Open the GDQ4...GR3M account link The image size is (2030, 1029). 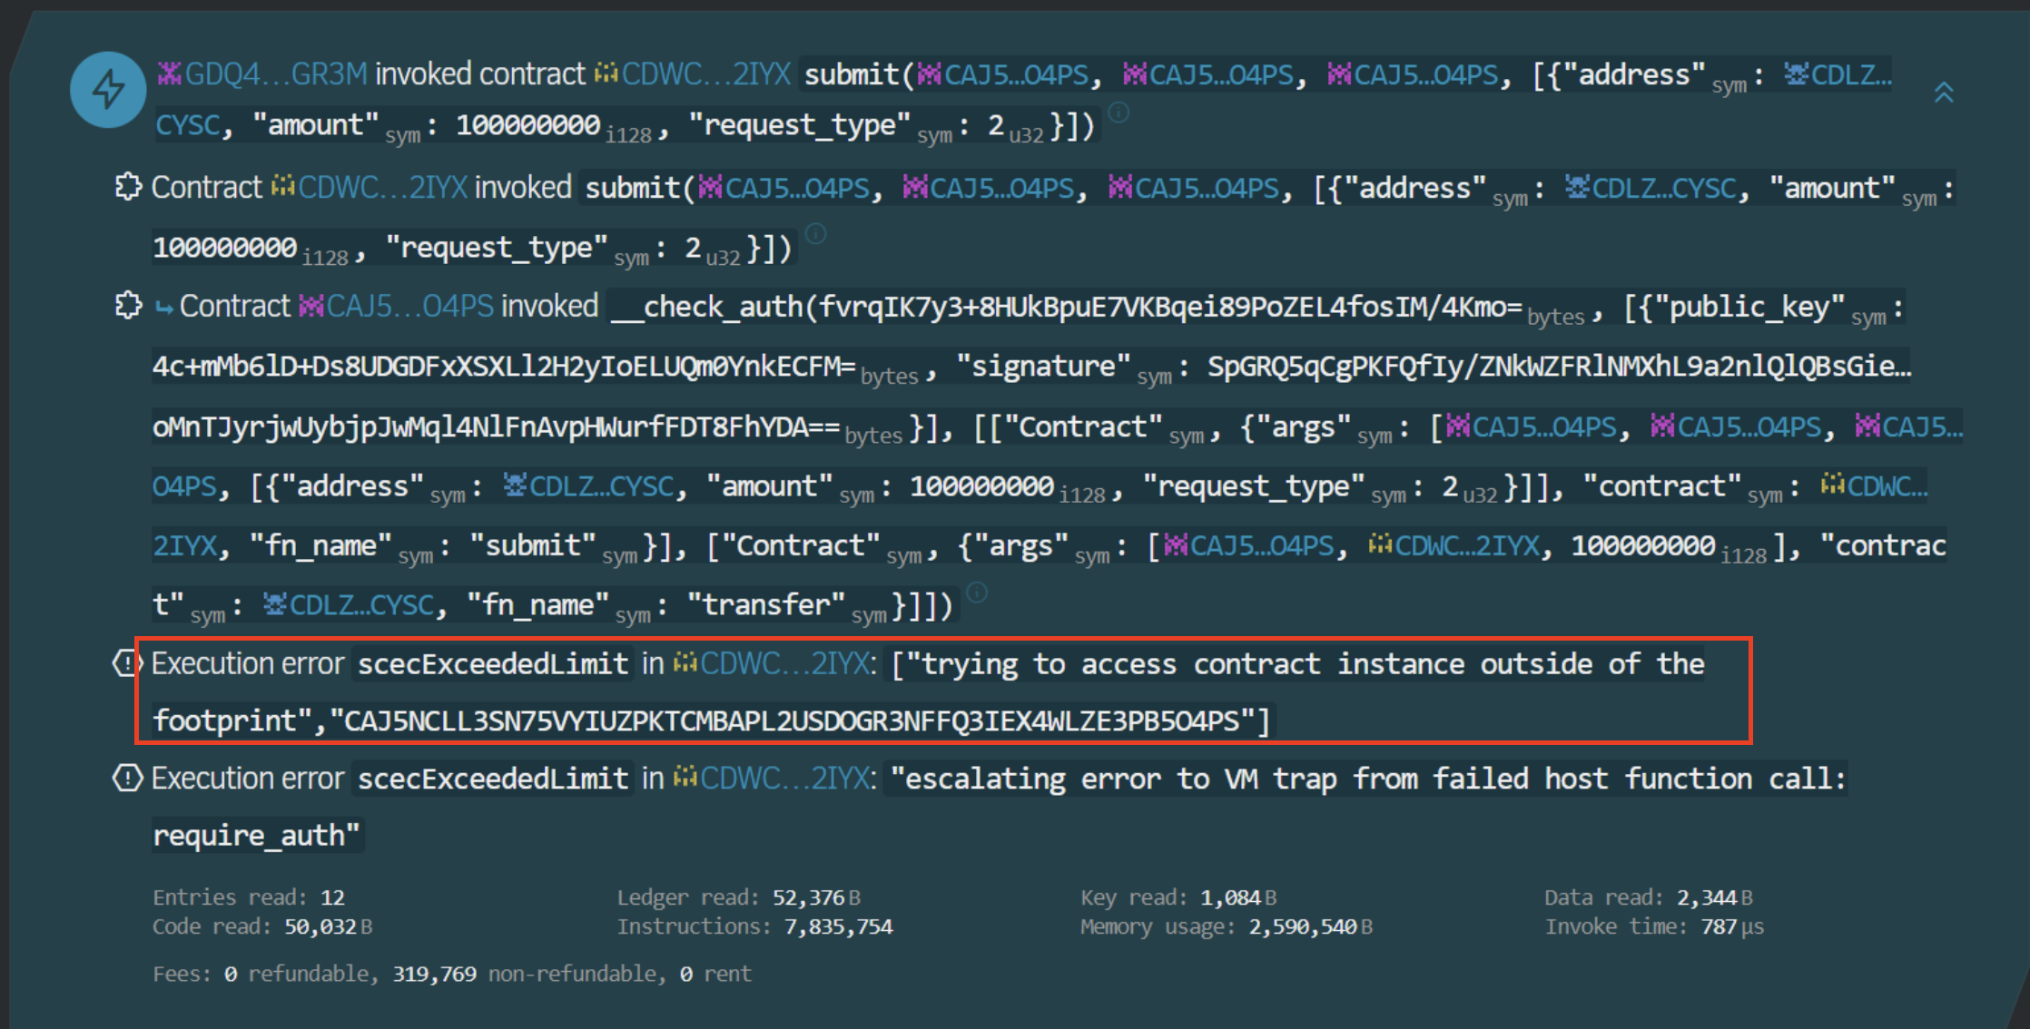(275, 73)
